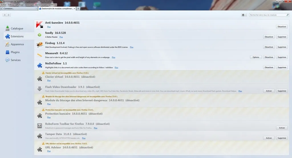Open the Outils menu
292x158 pixels.
52,5
